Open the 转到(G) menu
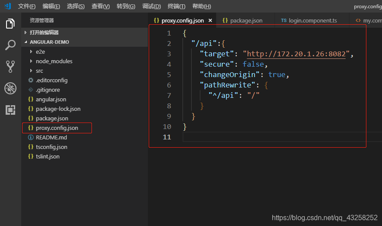 pos(126,6)
